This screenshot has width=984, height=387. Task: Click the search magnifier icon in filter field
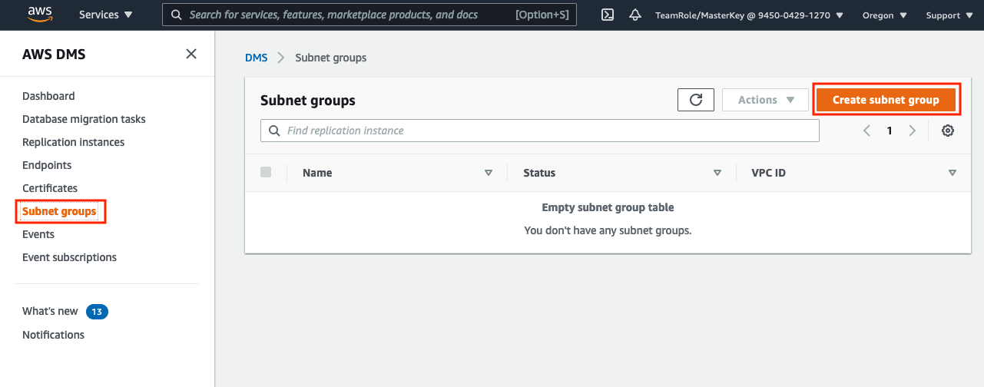pyautogui.click(x=275, y=131)
